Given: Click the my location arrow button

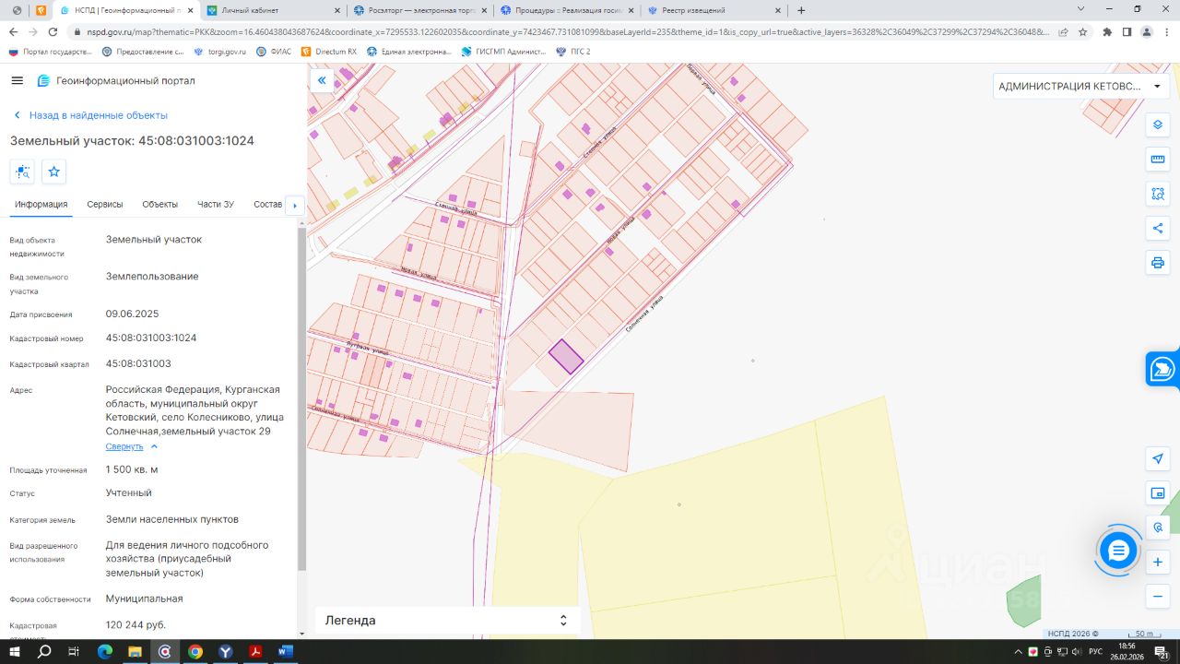Looking at the screenshot, I should (1158, 459).
